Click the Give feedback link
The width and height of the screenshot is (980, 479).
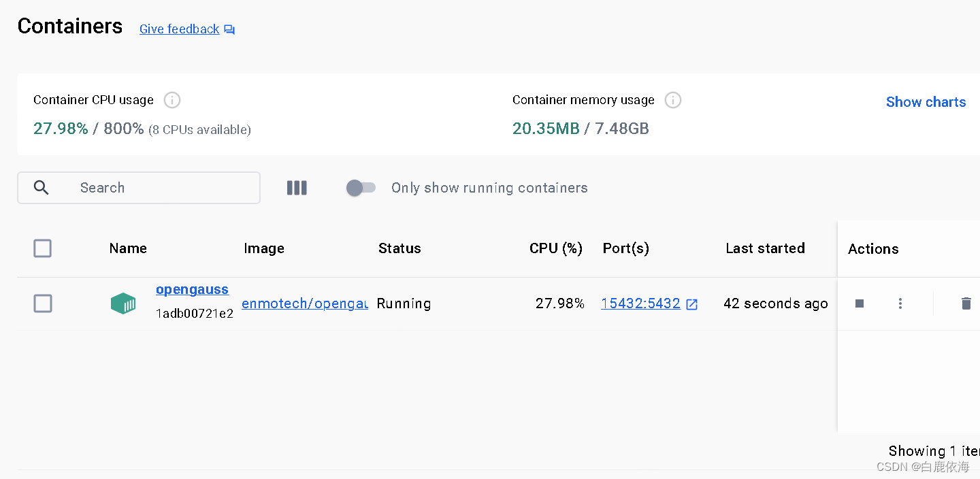coord(179,29)
